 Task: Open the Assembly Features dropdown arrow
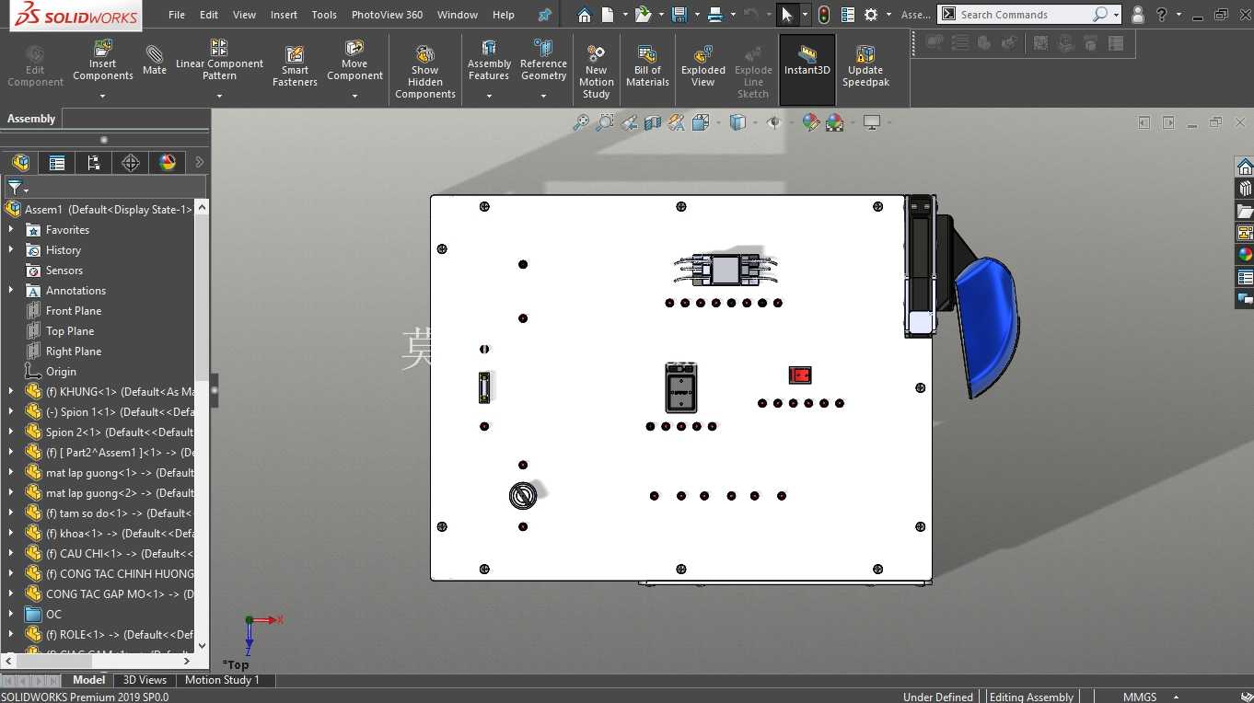click(x=489, y=96)
